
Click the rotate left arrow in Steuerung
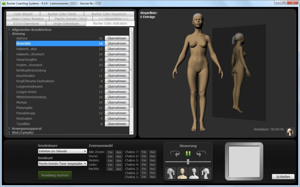[175, 153]
